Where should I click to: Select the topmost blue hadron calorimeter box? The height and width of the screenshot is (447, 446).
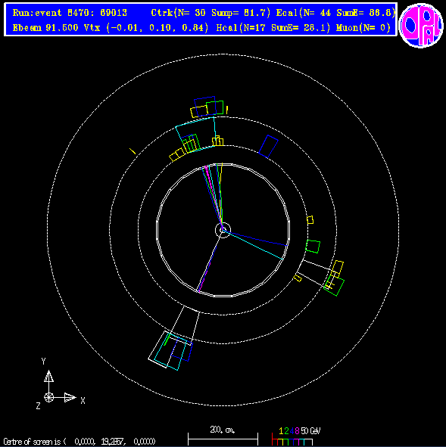pos(204,107)
